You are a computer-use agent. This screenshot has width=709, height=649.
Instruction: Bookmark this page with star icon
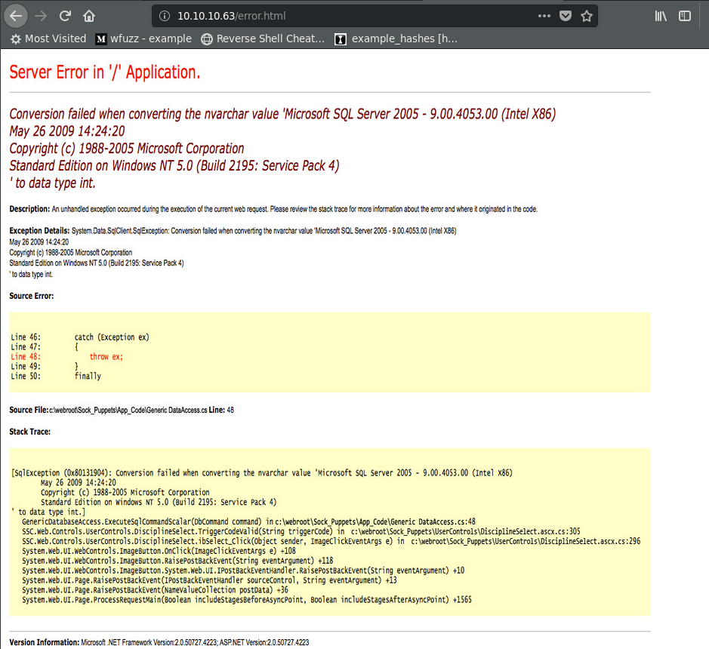point(587,15)
